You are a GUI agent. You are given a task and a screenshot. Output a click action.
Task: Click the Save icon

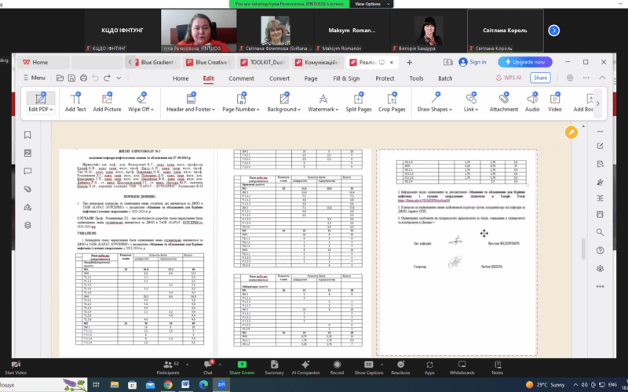[71, 78]
